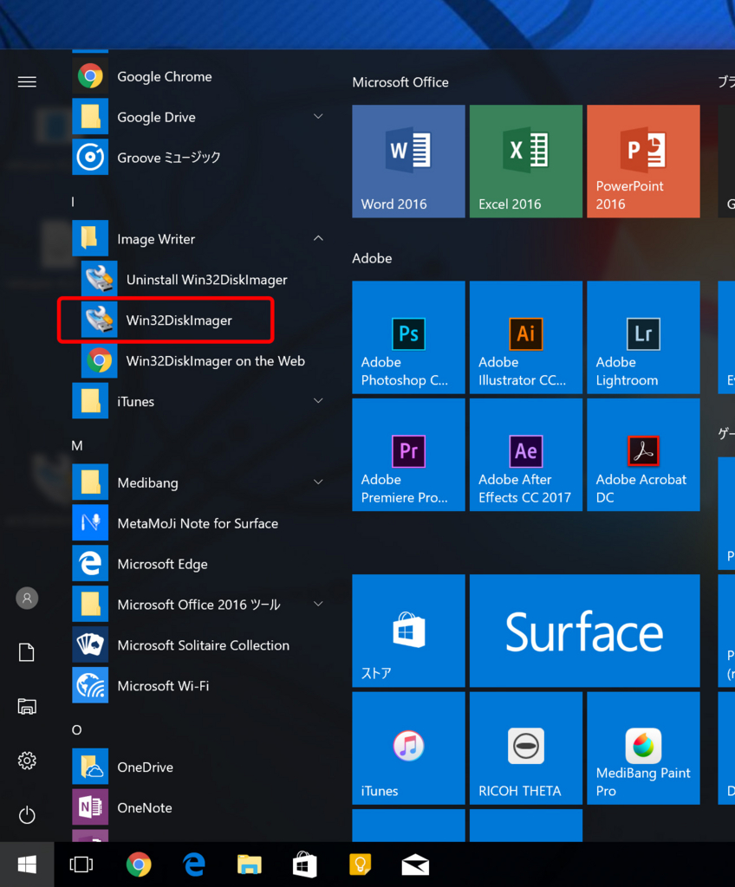The height and width of the screenshot is (887, 735).
Task: Open user account button in sidebar
Action: (27, 598)
